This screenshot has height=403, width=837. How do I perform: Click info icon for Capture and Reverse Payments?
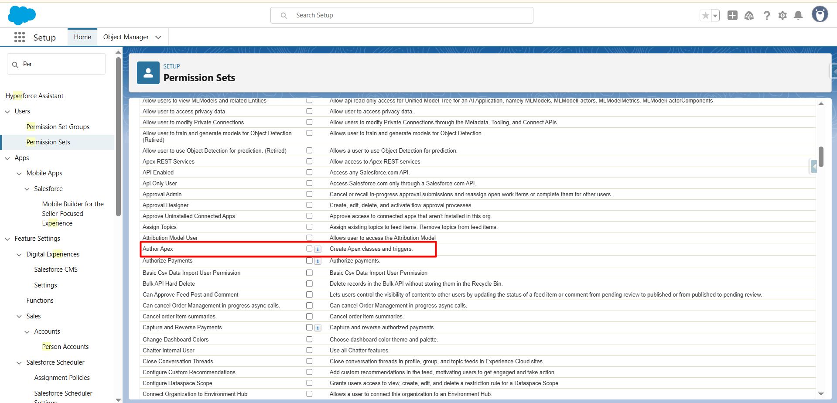tap(318, 328)
